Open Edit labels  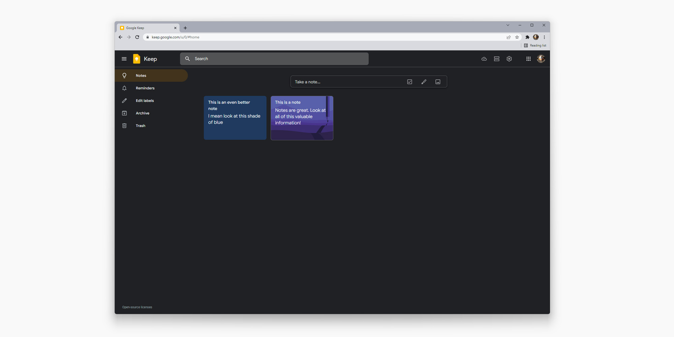(x=145, y=100)
